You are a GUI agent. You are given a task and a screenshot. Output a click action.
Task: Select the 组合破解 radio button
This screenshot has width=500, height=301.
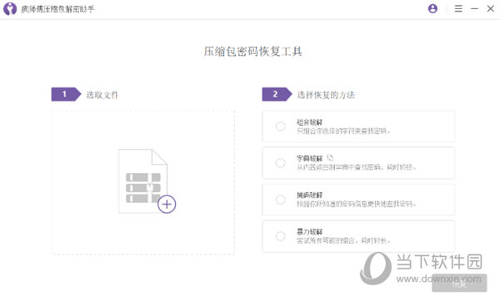281,126
